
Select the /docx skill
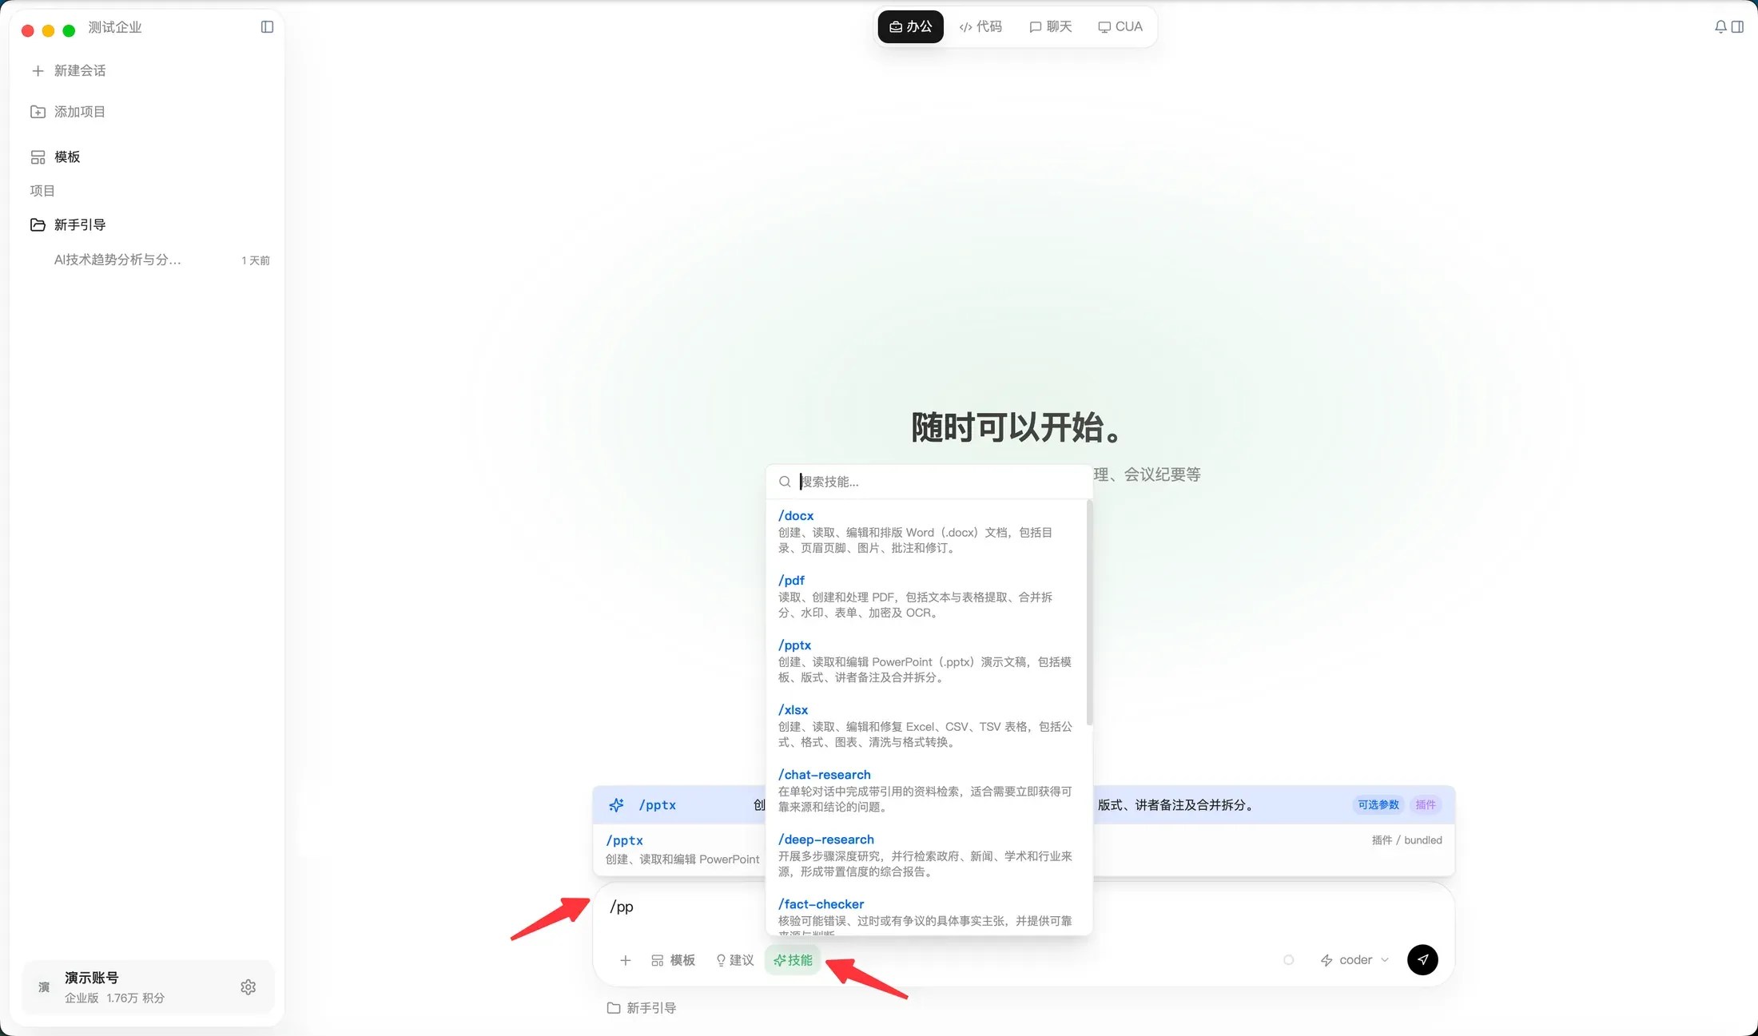pos(925,531)
